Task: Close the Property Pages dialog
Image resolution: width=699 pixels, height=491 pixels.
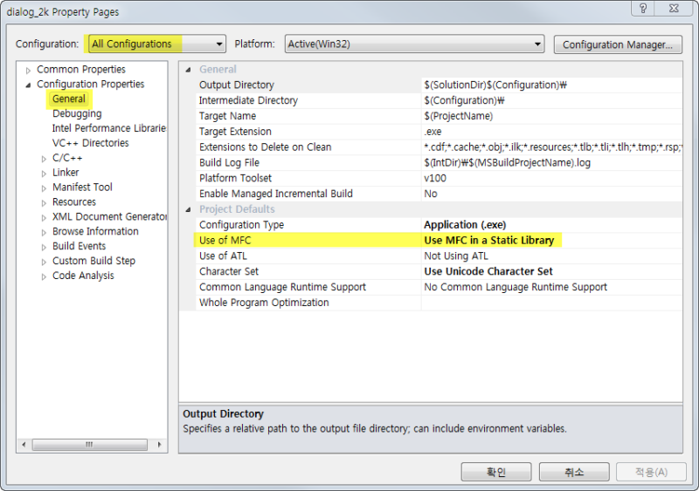Action: (x=674, y=8)
